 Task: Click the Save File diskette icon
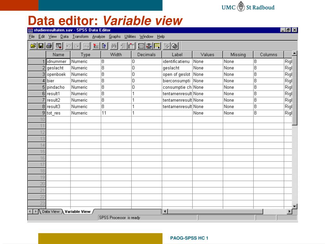click(41, 46)
